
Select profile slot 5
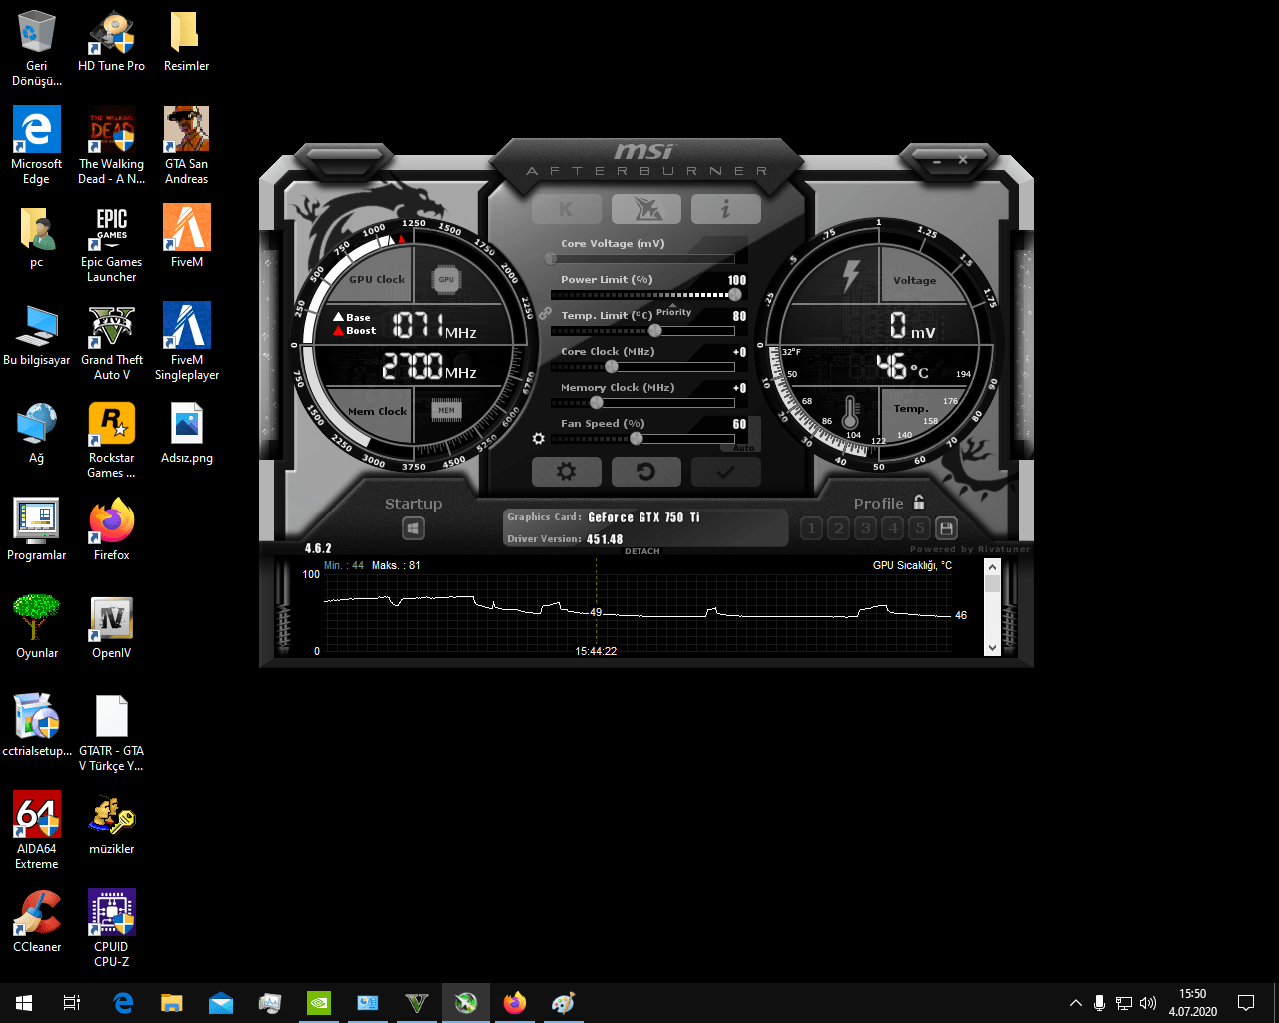(920, 528)
